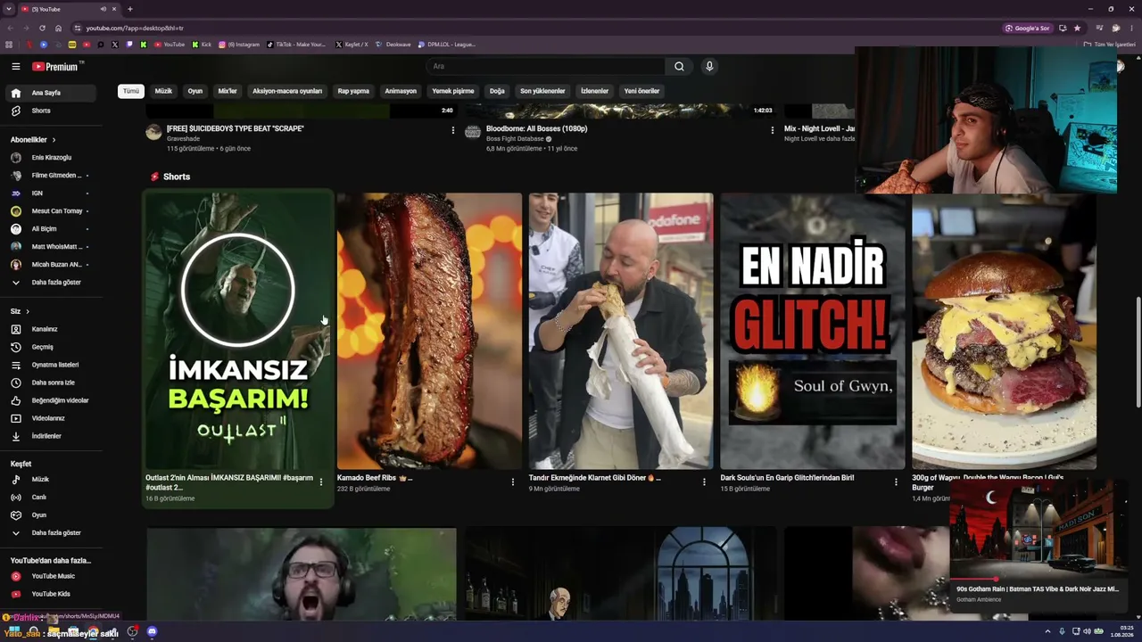Screen dimensions: 1142x642
Task: Click the browser home icon
Action: click(59, 28)
